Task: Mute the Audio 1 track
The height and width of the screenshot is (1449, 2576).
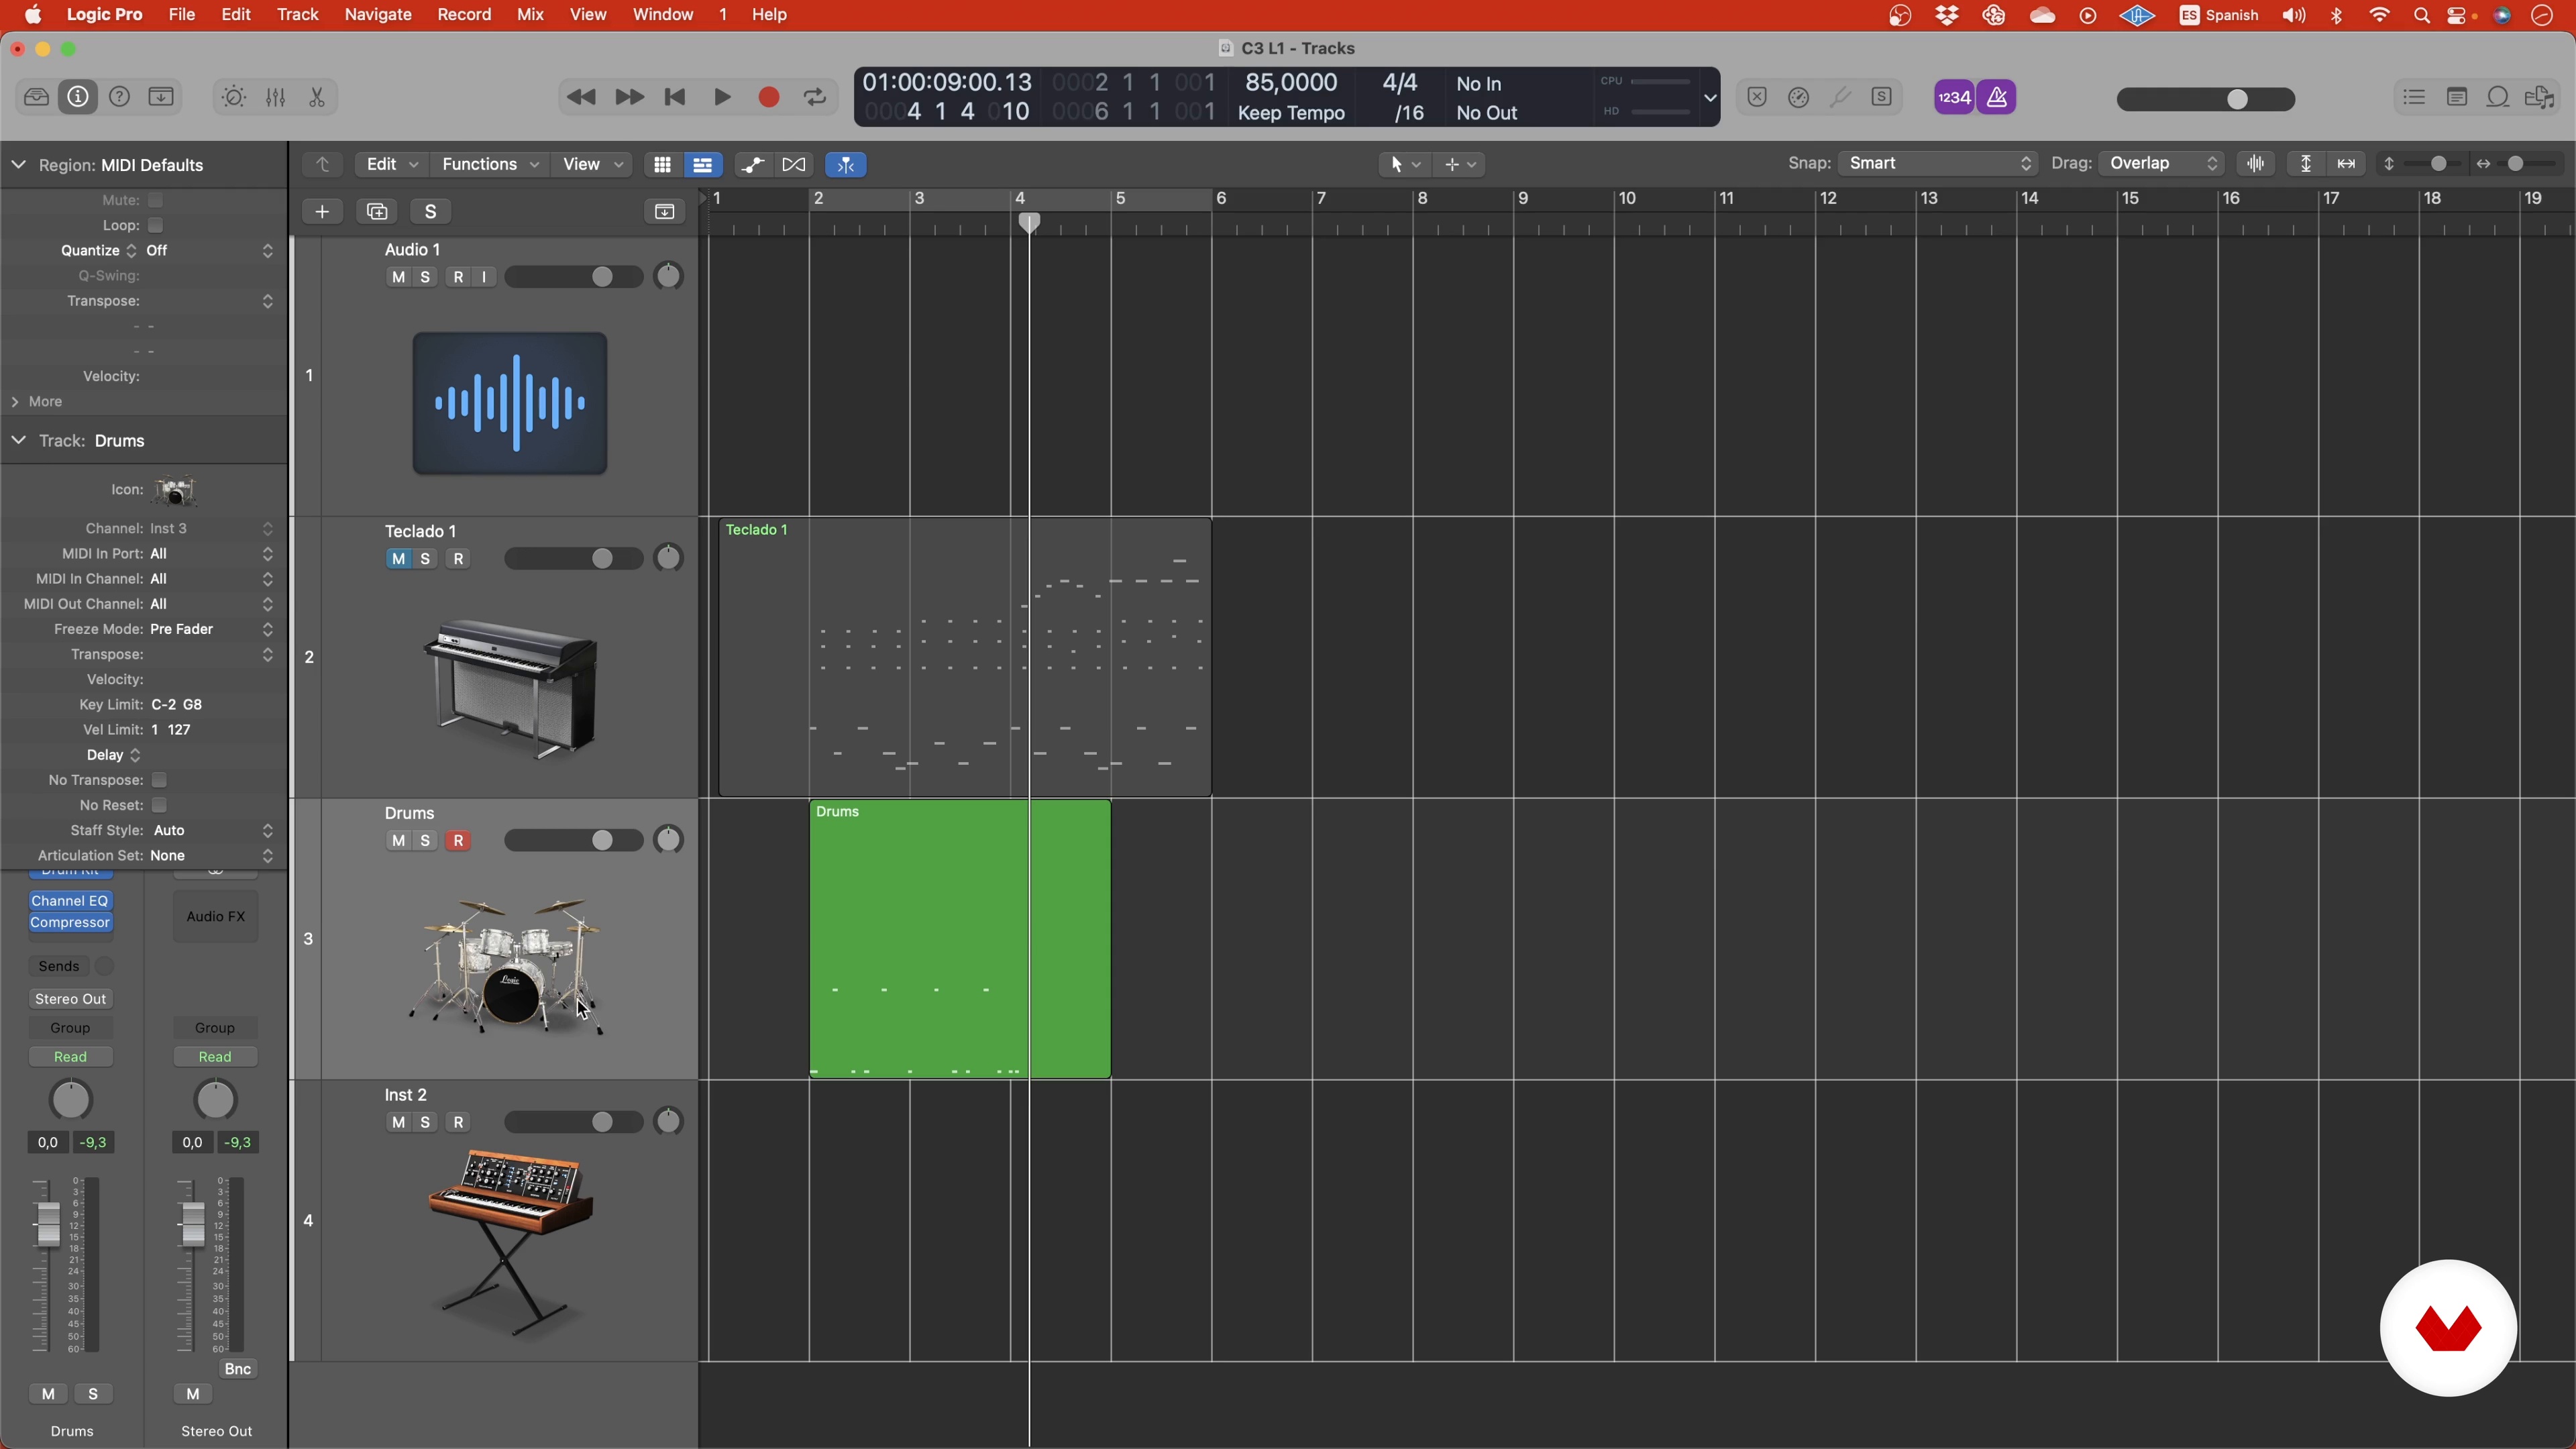Action: (398, 277)
